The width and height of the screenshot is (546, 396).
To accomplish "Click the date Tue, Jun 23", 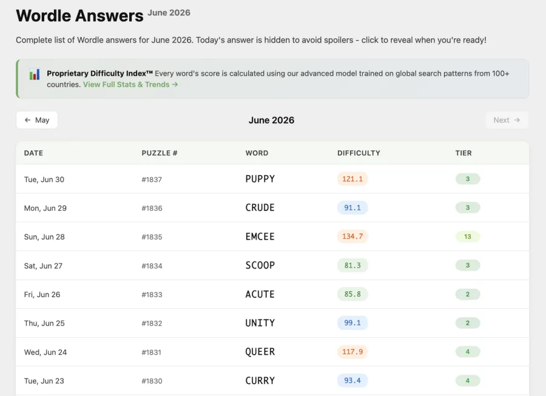I will pos(44,381).
